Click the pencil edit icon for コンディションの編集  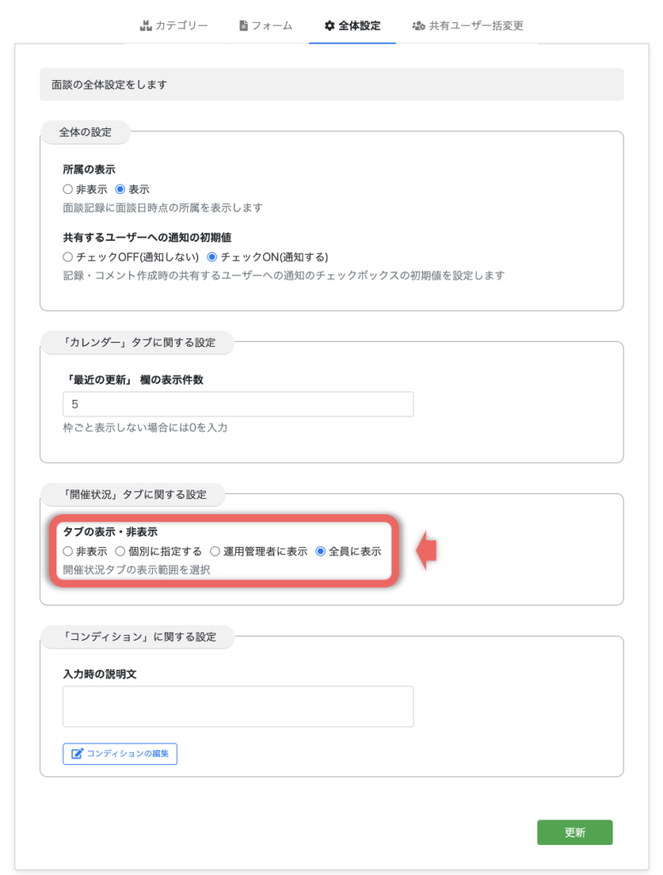point(78,754)
